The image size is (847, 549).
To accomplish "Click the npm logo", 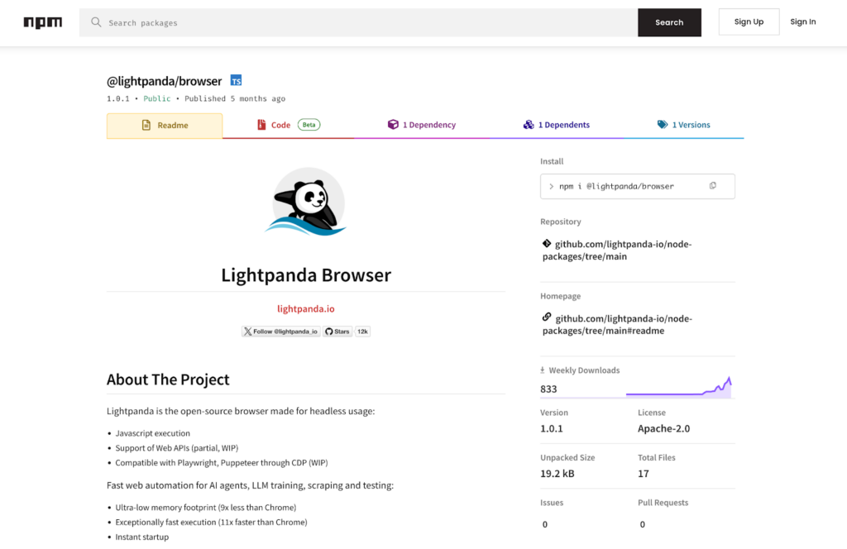I will pyautogui.click(x=42, y=22).
